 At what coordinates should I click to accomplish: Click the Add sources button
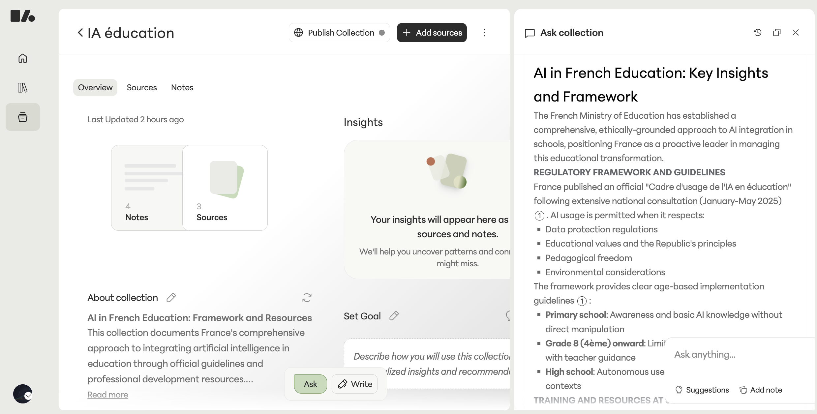point(432,33)
